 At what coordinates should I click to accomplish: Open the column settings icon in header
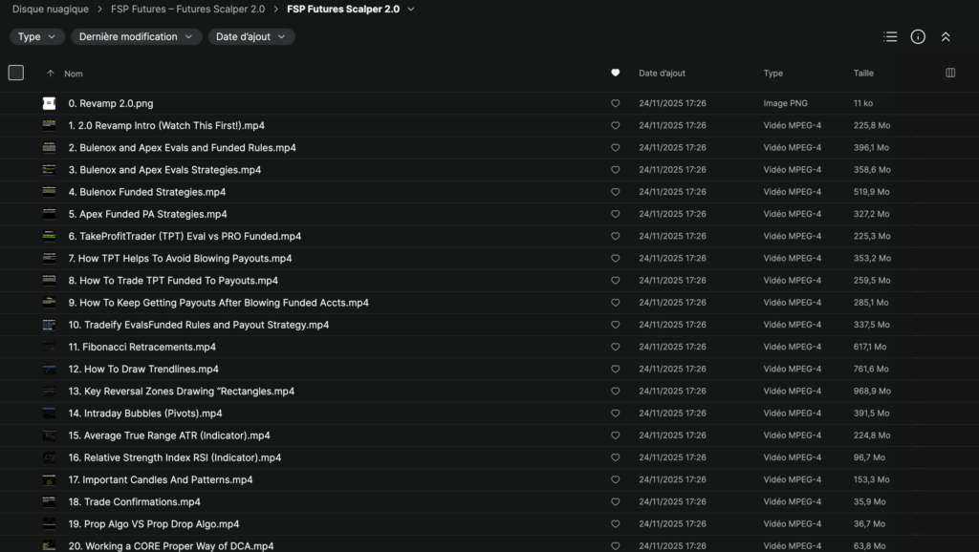tap(950, 73)
